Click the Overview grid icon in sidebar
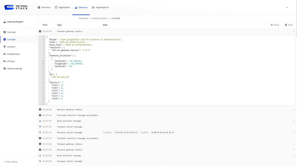 pyautogui.click(x=5, y=32)
